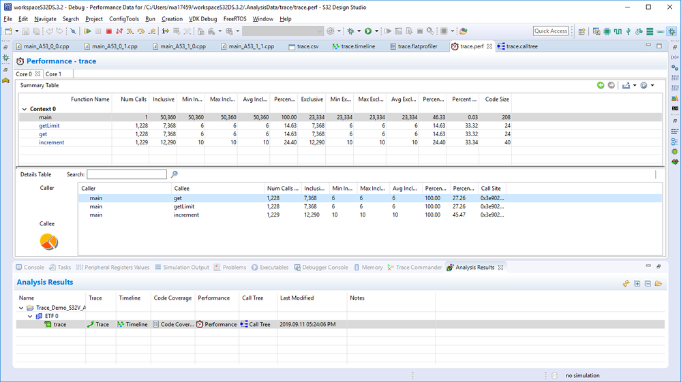Click the pie chart icon under Callee

click(x=48, y=242)
